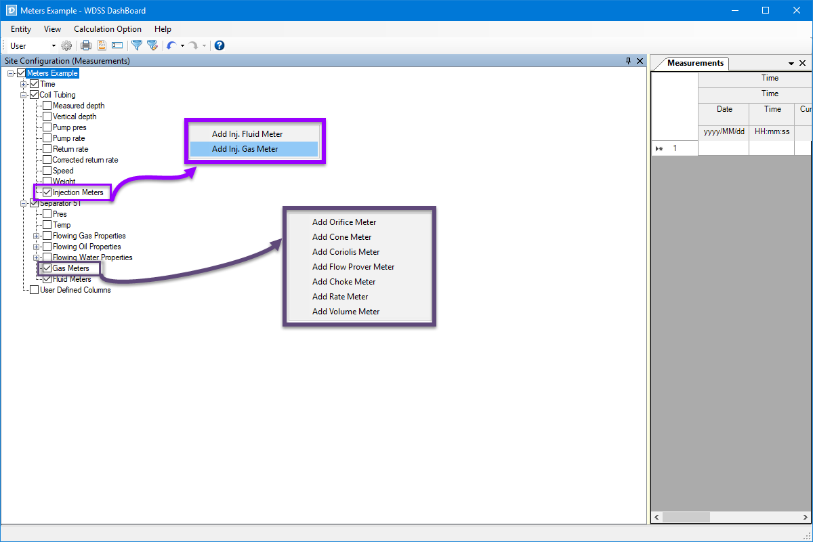813x542 pixels.
Task: Uncheck the Coil Tubing checkbox
Action: 34,95
